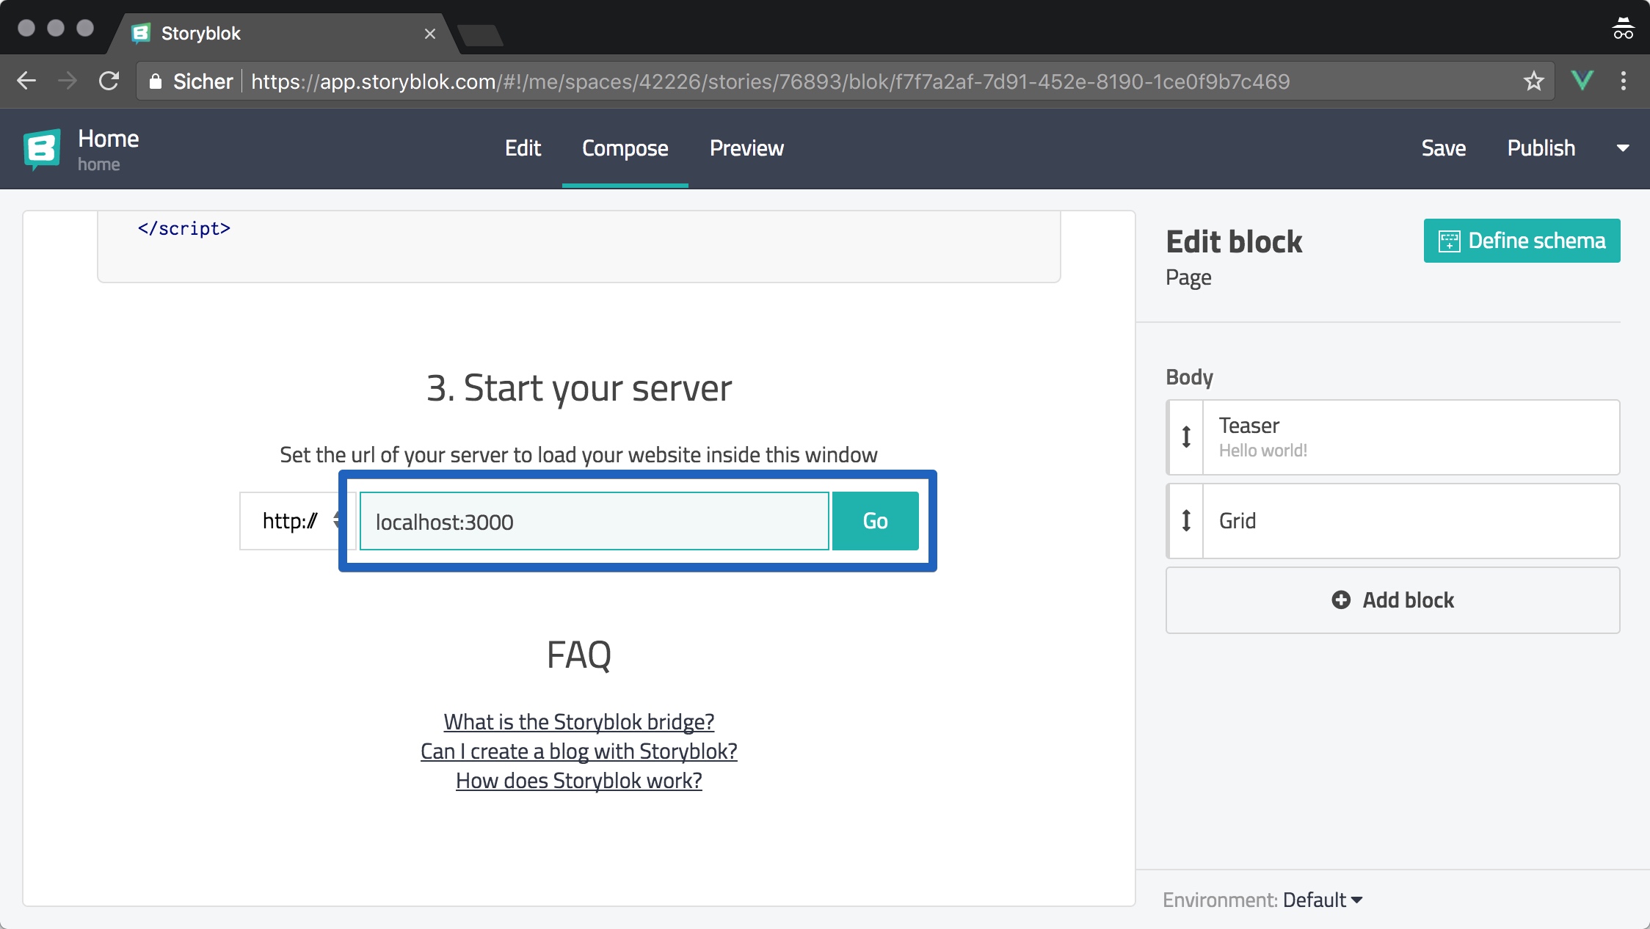Switch to the Compose tab
1650x929 pixels.
[x=625, y=148]
